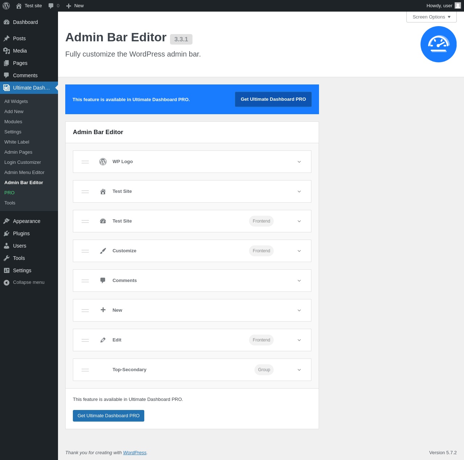The width and height of the screenshot is (464, 460).
Task: Click the WordPress logo in the top admin bar
Action: coord(6,6)
